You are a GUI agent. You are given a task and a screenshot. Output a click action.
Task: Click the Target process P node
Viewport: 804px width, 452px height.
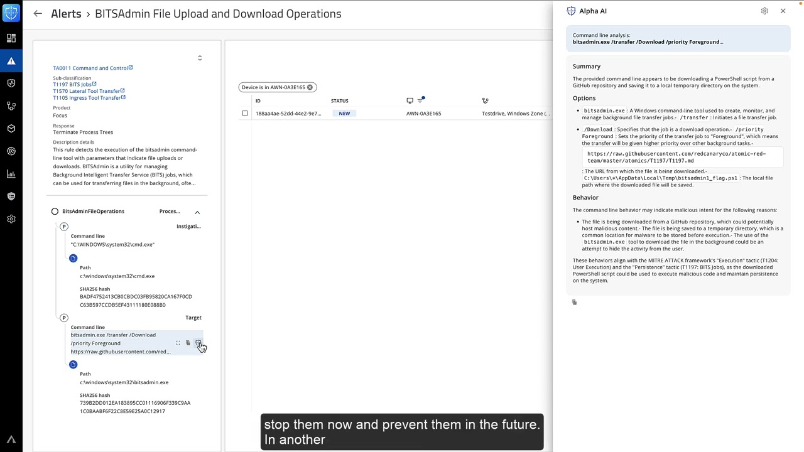pyautogui.click(x=63, y=318)
